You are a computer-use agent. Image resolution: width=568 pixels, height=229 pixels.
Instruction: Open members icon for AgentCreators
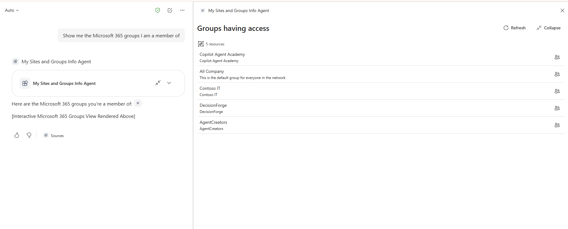pyautogui.click(x=557, y=125)
